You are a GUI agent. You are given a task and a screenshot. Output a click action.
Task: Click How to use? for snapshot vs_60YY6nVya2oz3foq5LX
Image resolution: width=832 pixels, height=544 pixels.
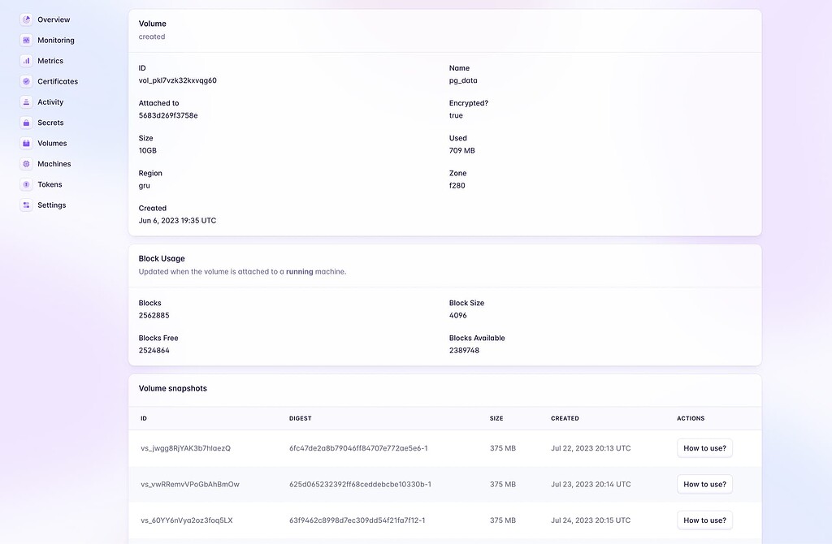[x=704, y=520]
